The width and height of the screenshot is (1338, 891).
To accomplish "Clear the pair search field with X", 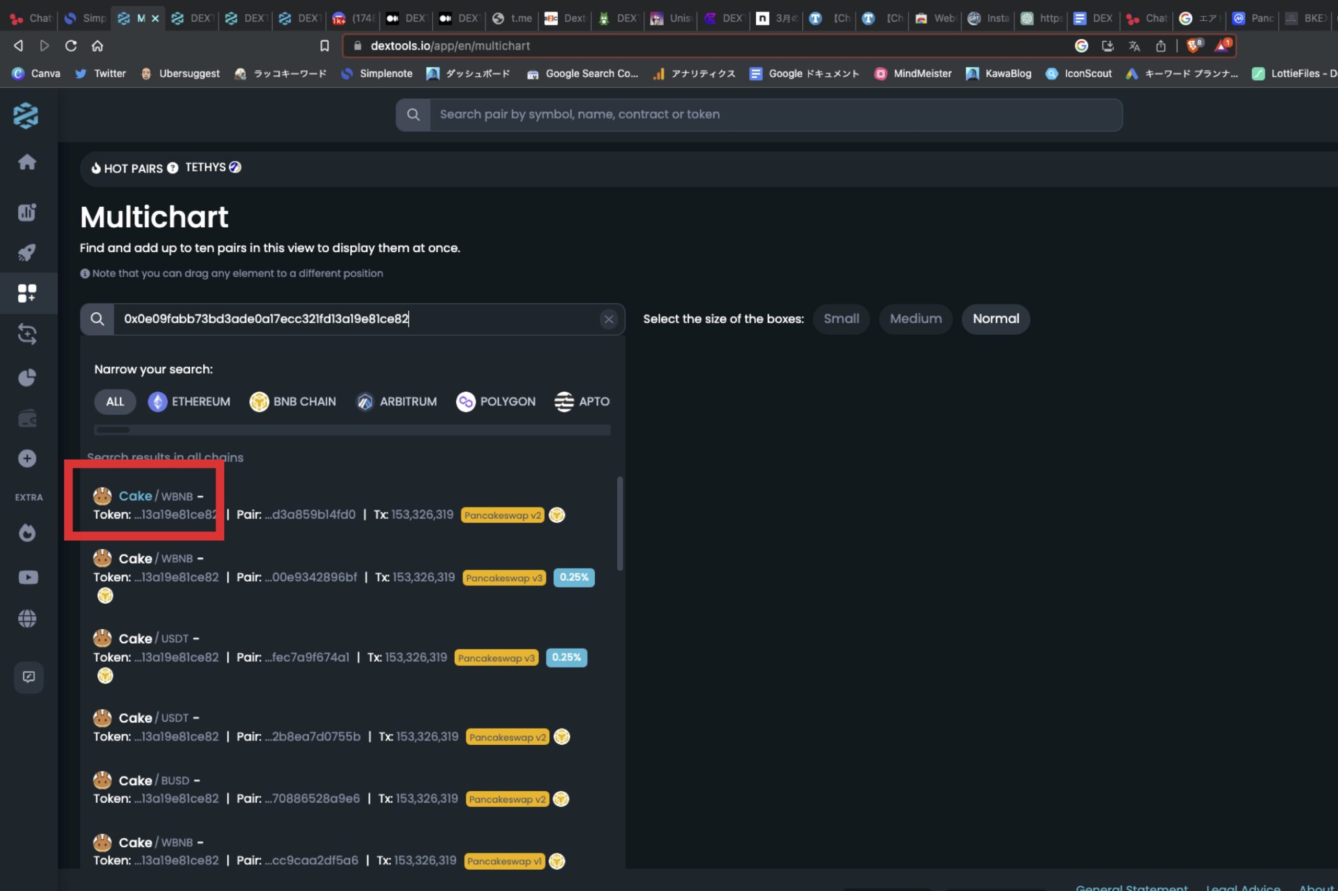I will [x=608, y=319].
